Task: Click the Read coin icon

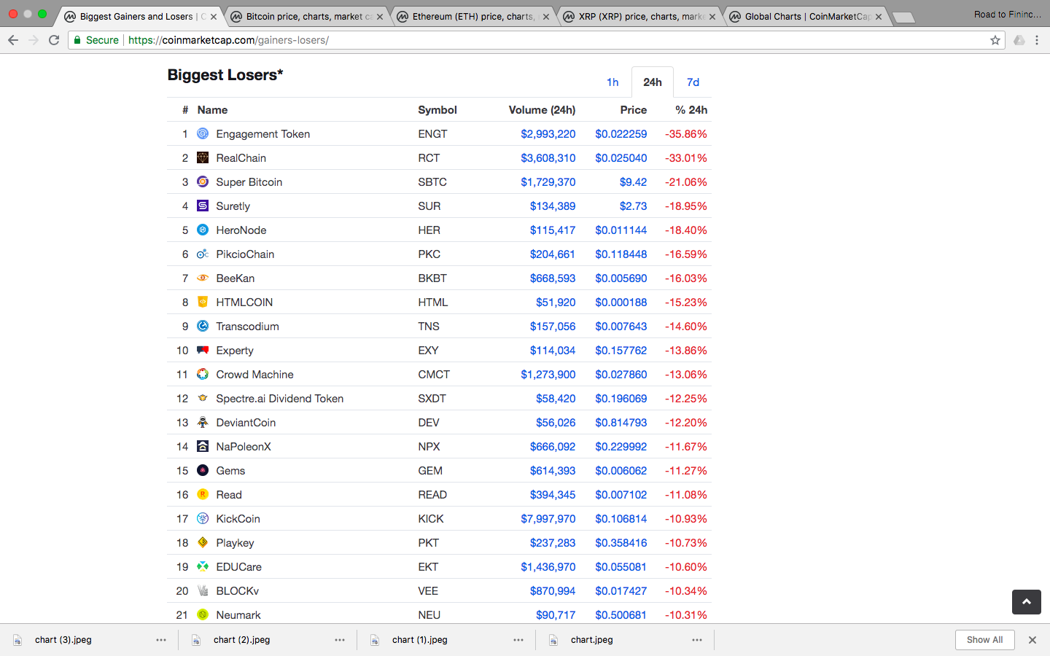Action: pos(203,494)
